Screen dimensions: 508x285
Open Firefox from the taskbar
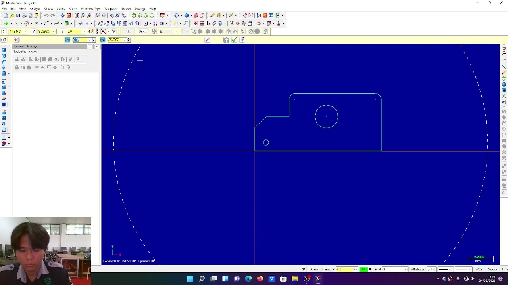260,279
